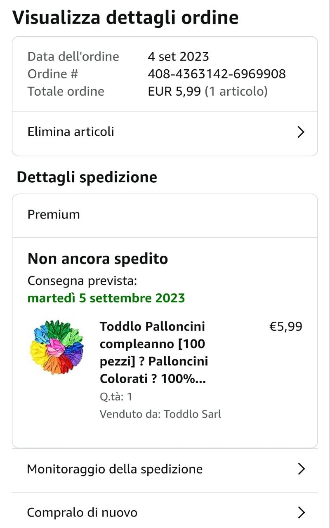Click the chevron next to Monitoraggio della spedizione

click(301, 469)
